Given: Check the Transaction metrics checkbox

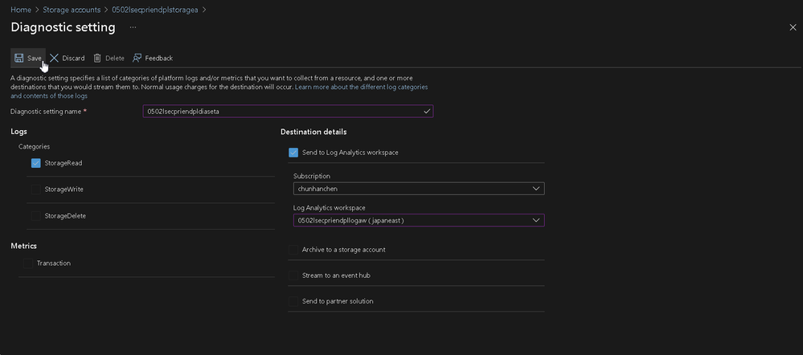Looking at the screenshot, I should tap(28, 263).
